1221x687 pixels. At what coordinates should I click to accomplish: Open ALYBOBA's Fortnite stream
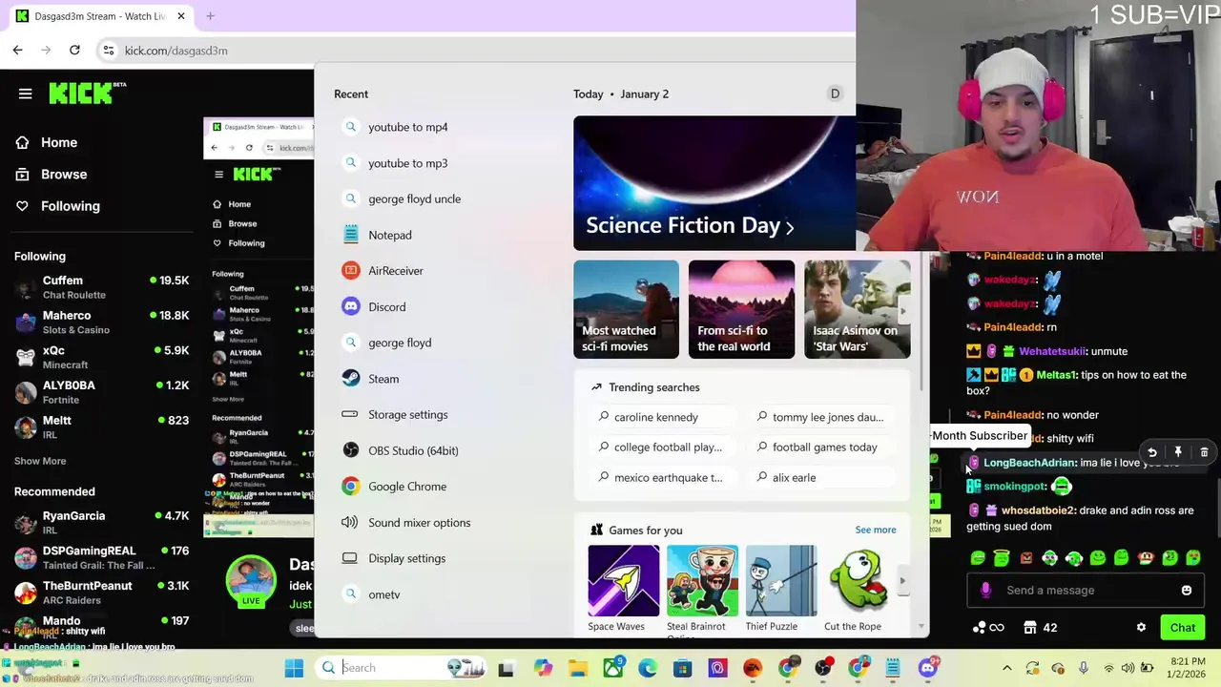(x=101, y=392)
